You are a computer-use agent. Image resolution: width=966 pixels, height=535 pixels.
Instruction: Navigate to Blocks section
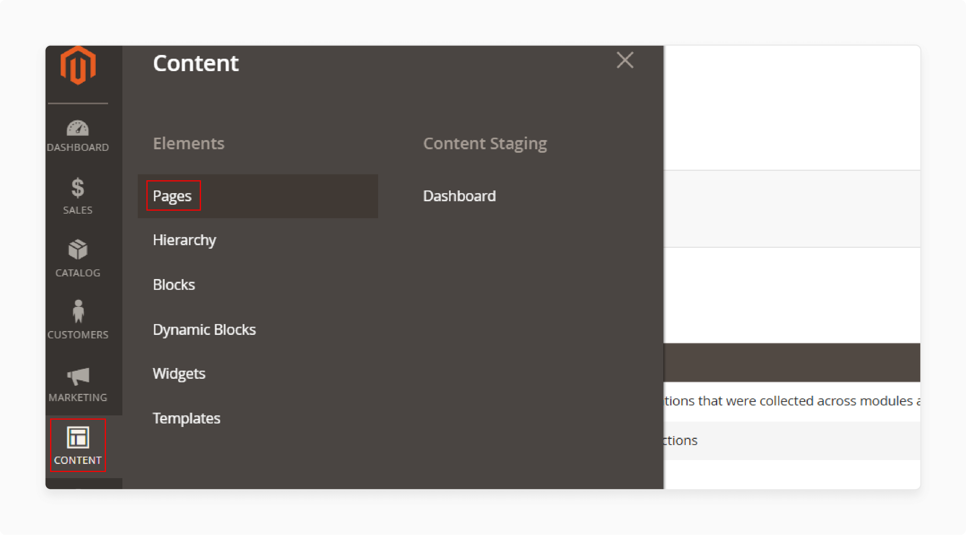[173, 284]
